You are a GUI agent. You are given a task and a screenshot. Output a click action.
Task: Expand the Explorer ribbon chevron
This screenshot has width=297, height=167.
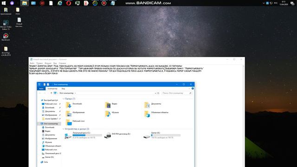[189, 89]
